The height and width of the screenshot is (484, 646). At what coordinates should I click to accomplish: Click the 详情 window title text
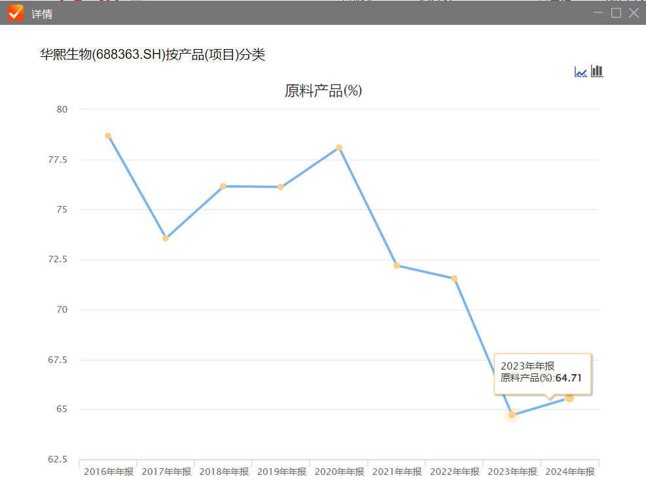pos(42,14)
